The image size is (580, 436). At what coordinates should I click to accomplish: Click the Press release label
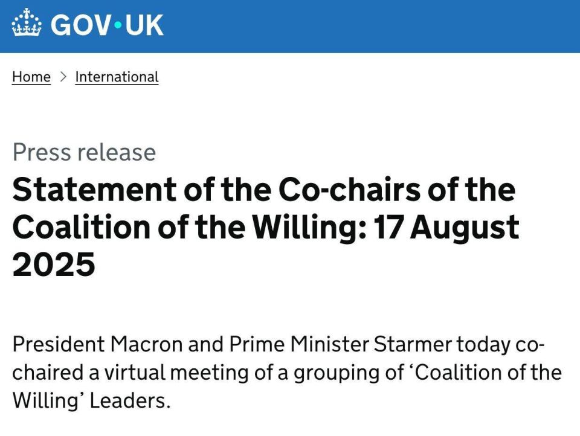click(84, 152)
